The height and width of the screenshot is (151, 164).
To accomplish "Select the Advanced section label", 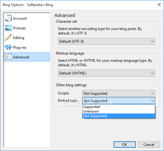I will coord(21,57).
